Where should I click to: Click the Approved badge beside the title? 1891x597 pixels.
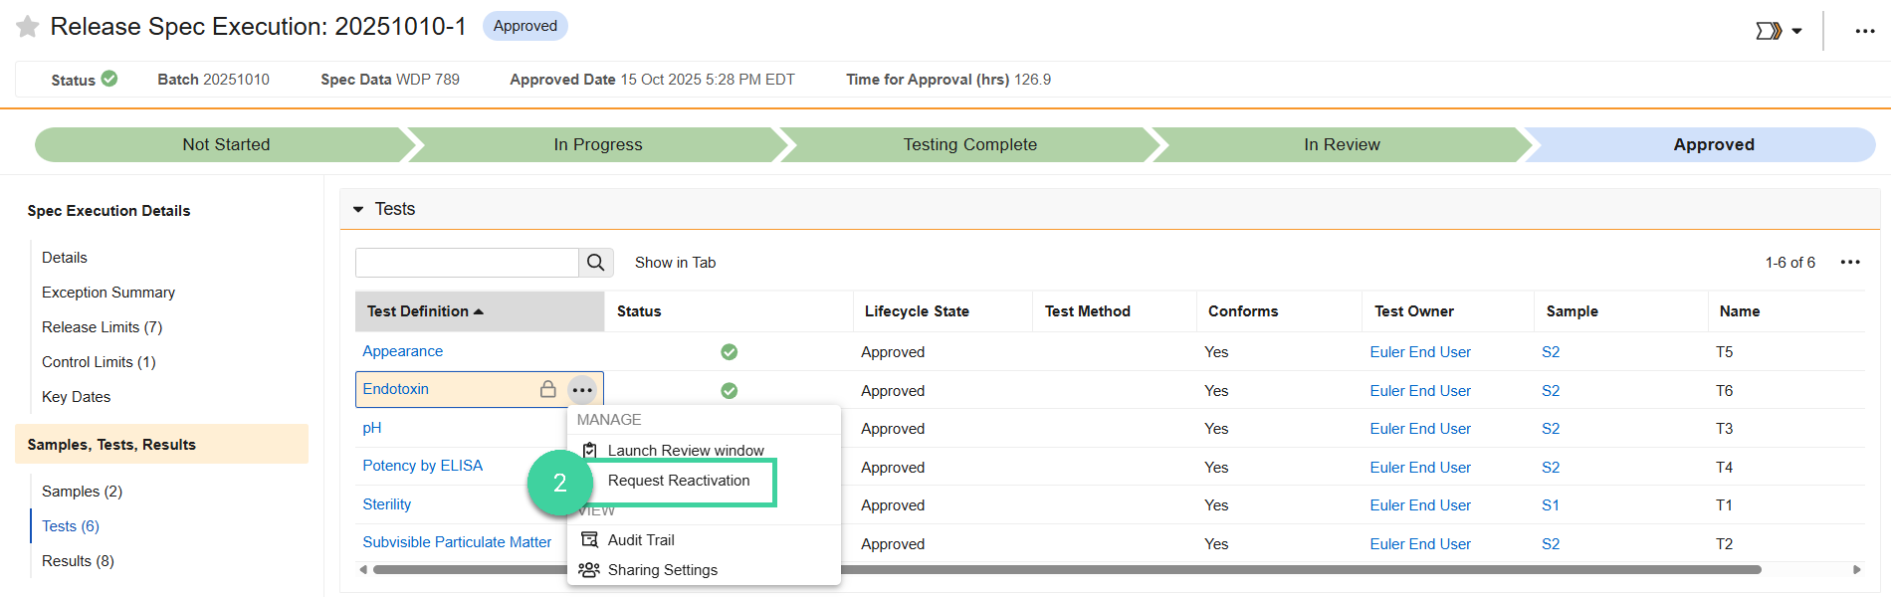tap(525, 26)
